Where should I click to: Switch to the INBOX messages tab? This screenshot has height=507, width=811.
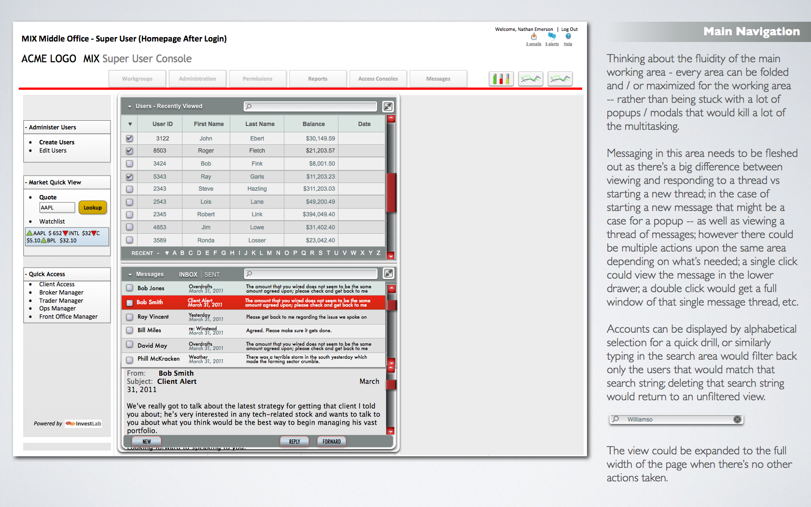188,274
